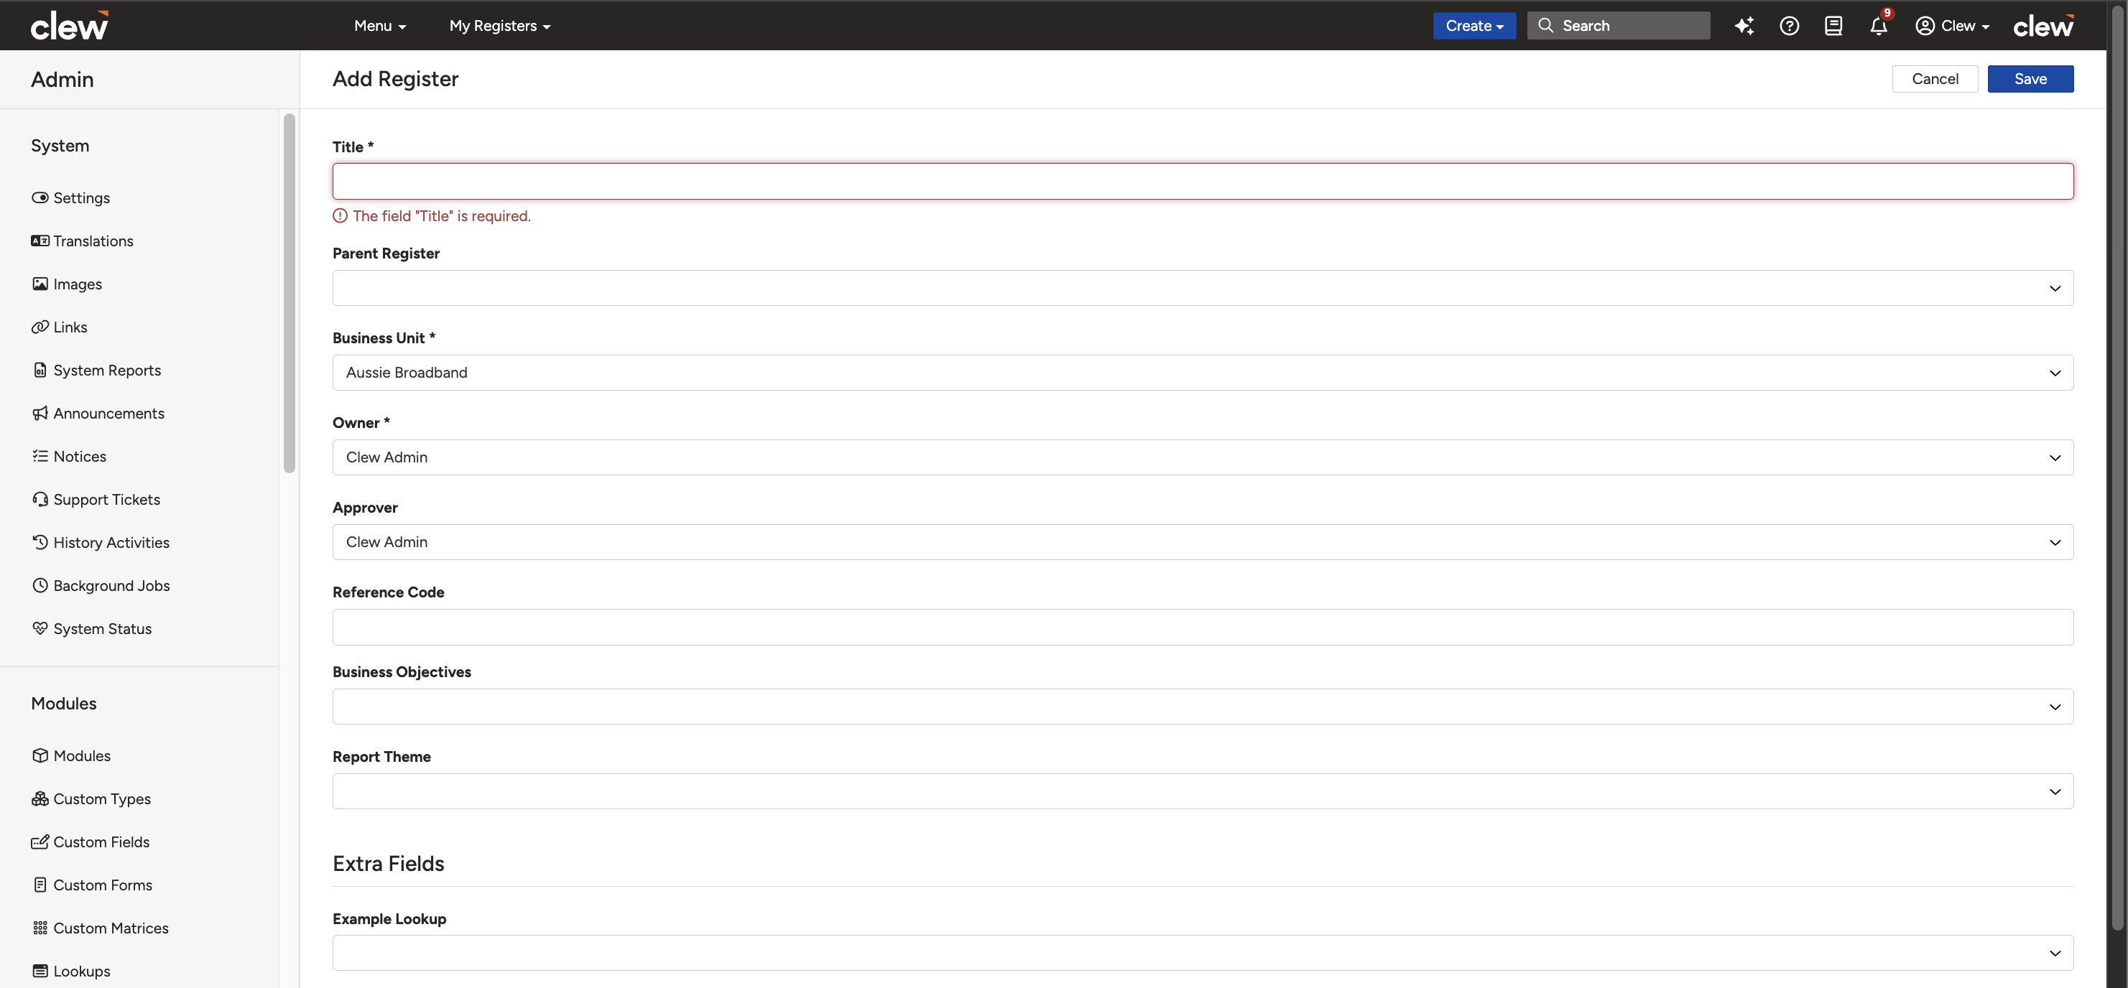This screenshot has height=988, width=2128.
Task: Click the System Reports file icon
Action: click(x=40, y=370)
